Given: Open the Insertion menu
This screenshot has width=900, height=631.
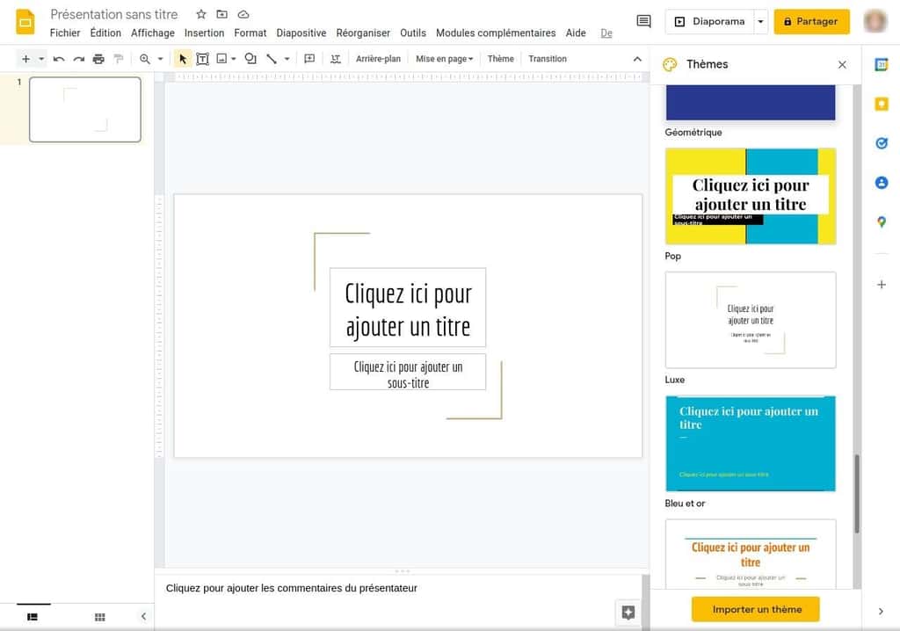Looking at the screenshot, I should click(204, 33).
